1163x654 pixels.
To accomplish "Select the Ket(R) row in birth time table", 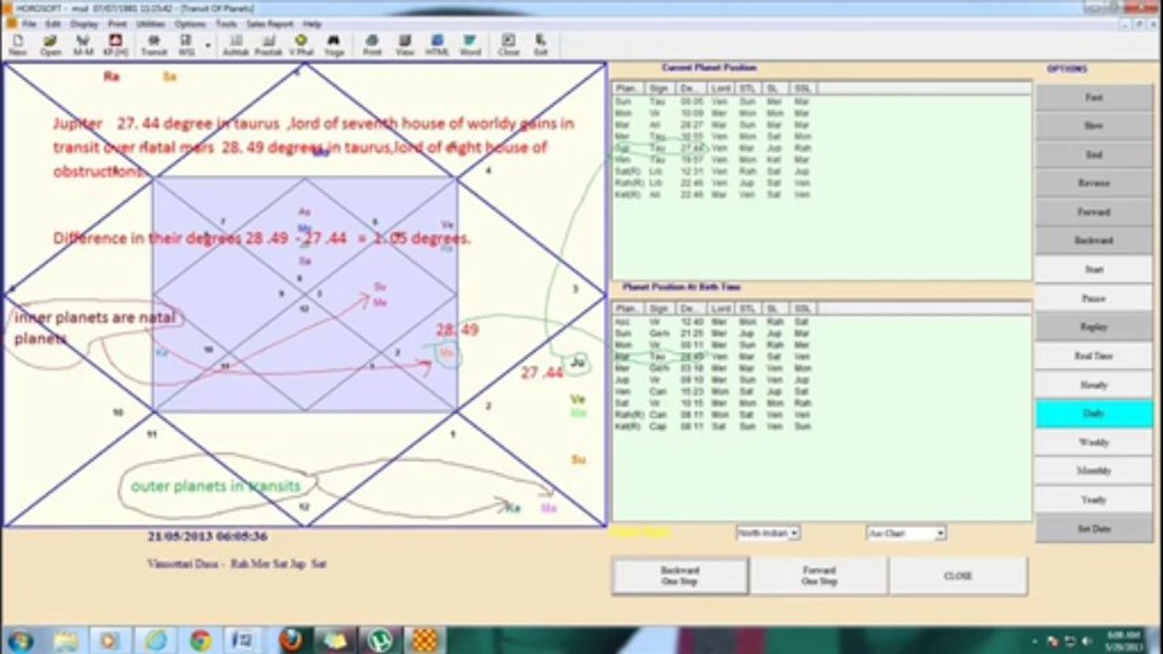I will tap(713, 426).
